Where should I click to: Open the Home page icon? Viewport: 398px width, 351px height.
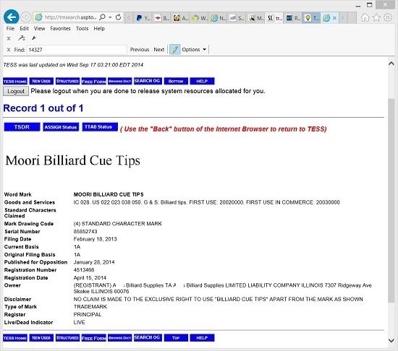[x=365, y=17]
